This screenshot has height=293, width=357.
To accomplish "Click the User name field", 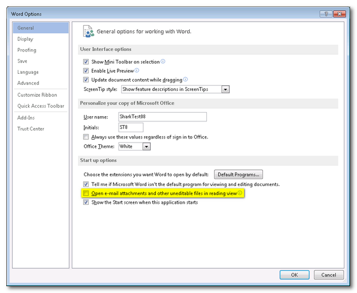I will click(x=163, y=117).
